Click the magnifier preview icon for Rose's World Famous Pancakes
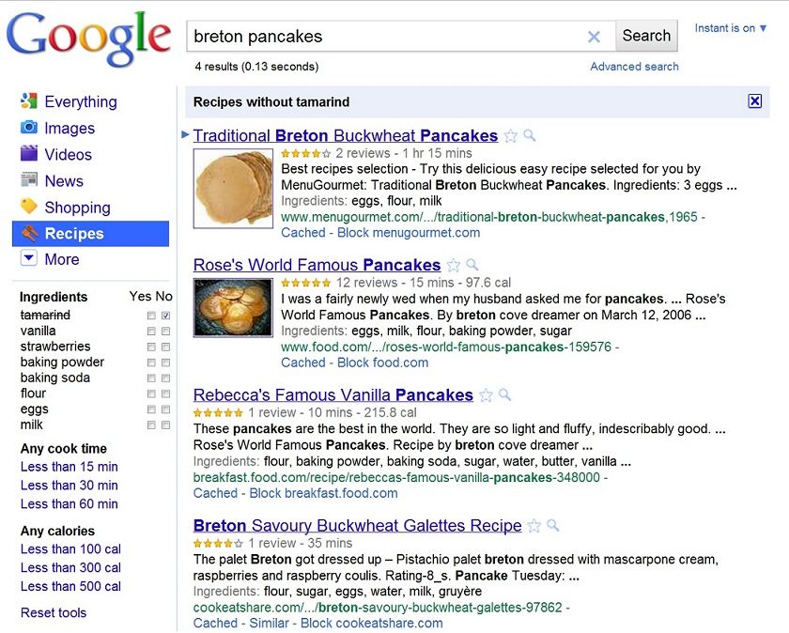Viewport: 789px width, 633px height. 472,265
